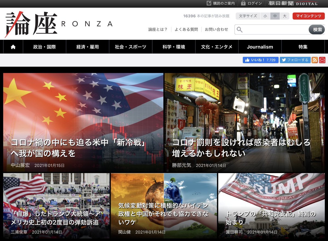This screenshot has width=328, height=241.
Task: Set text size to 大
Action: [285, 16]
